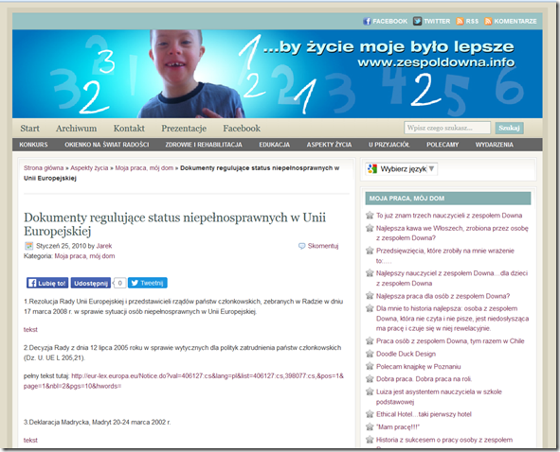Open the Archiwum menu item

coord(76,129)
